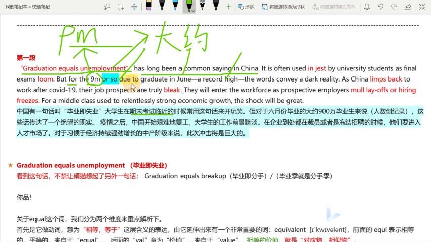Select the black pen next to the eraser
The width and height of the screenshot is (431, 242).
pos(162,6)
